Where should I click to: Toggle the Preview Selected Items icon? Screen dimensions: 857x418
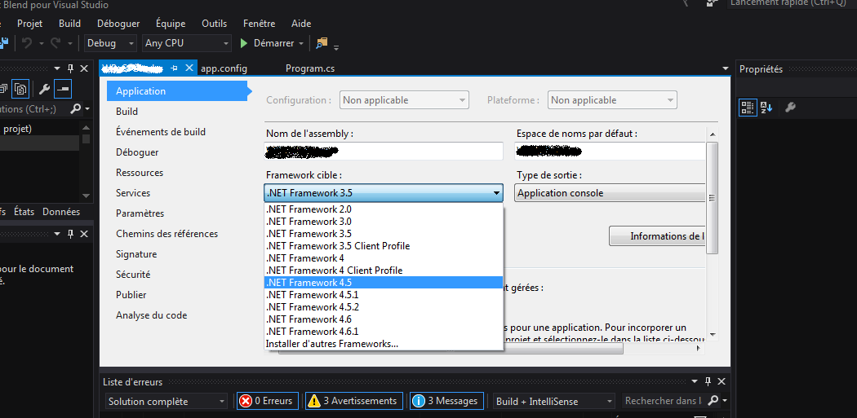[x=63, y=88]
